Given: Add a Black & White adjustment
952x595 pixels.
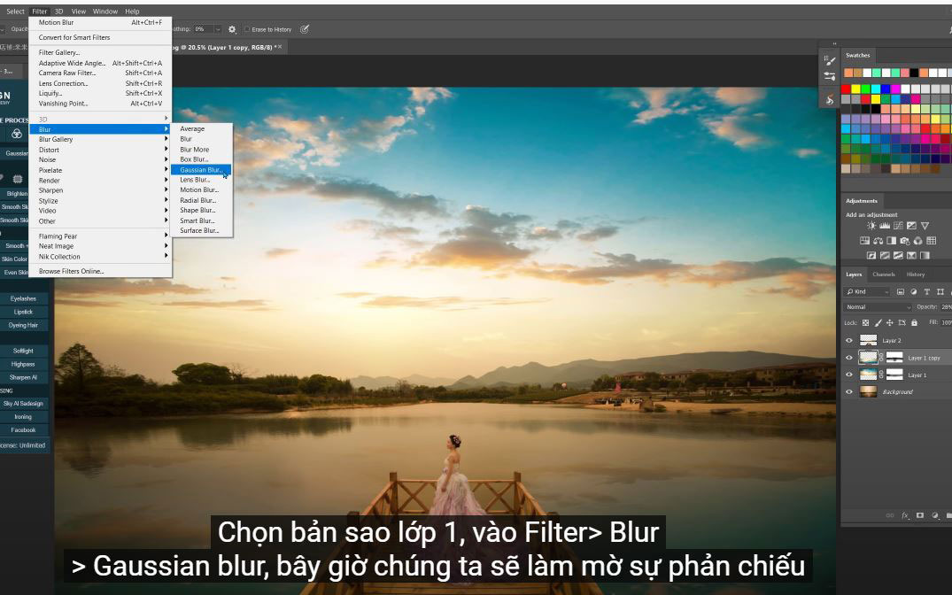Looking at the screenshot, I should 891,241.
